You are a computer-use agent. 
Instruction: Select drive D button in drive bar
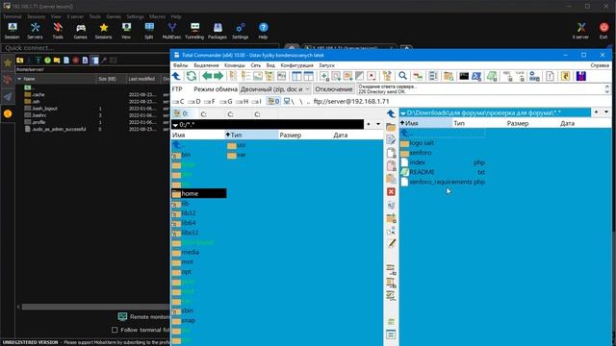click(194, 101)
